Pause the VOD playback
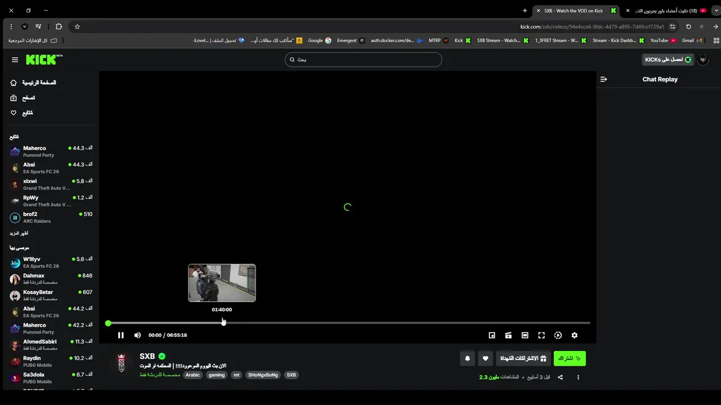This screenshot has width=721, height=405. (x=121, y=335)
